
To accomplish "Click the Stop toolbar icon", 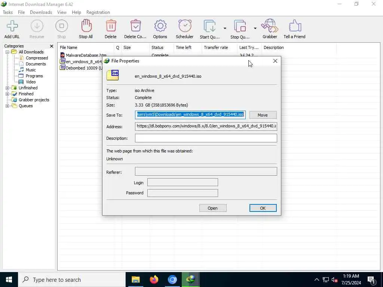I will coord(62,26).
